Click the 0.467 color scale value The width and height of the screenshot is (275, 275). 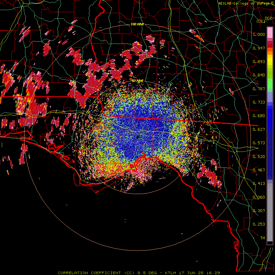coord(259,170)
